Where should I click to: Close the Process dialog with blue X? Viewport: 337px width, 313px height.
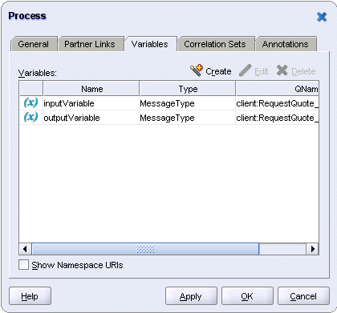[322, 17]
